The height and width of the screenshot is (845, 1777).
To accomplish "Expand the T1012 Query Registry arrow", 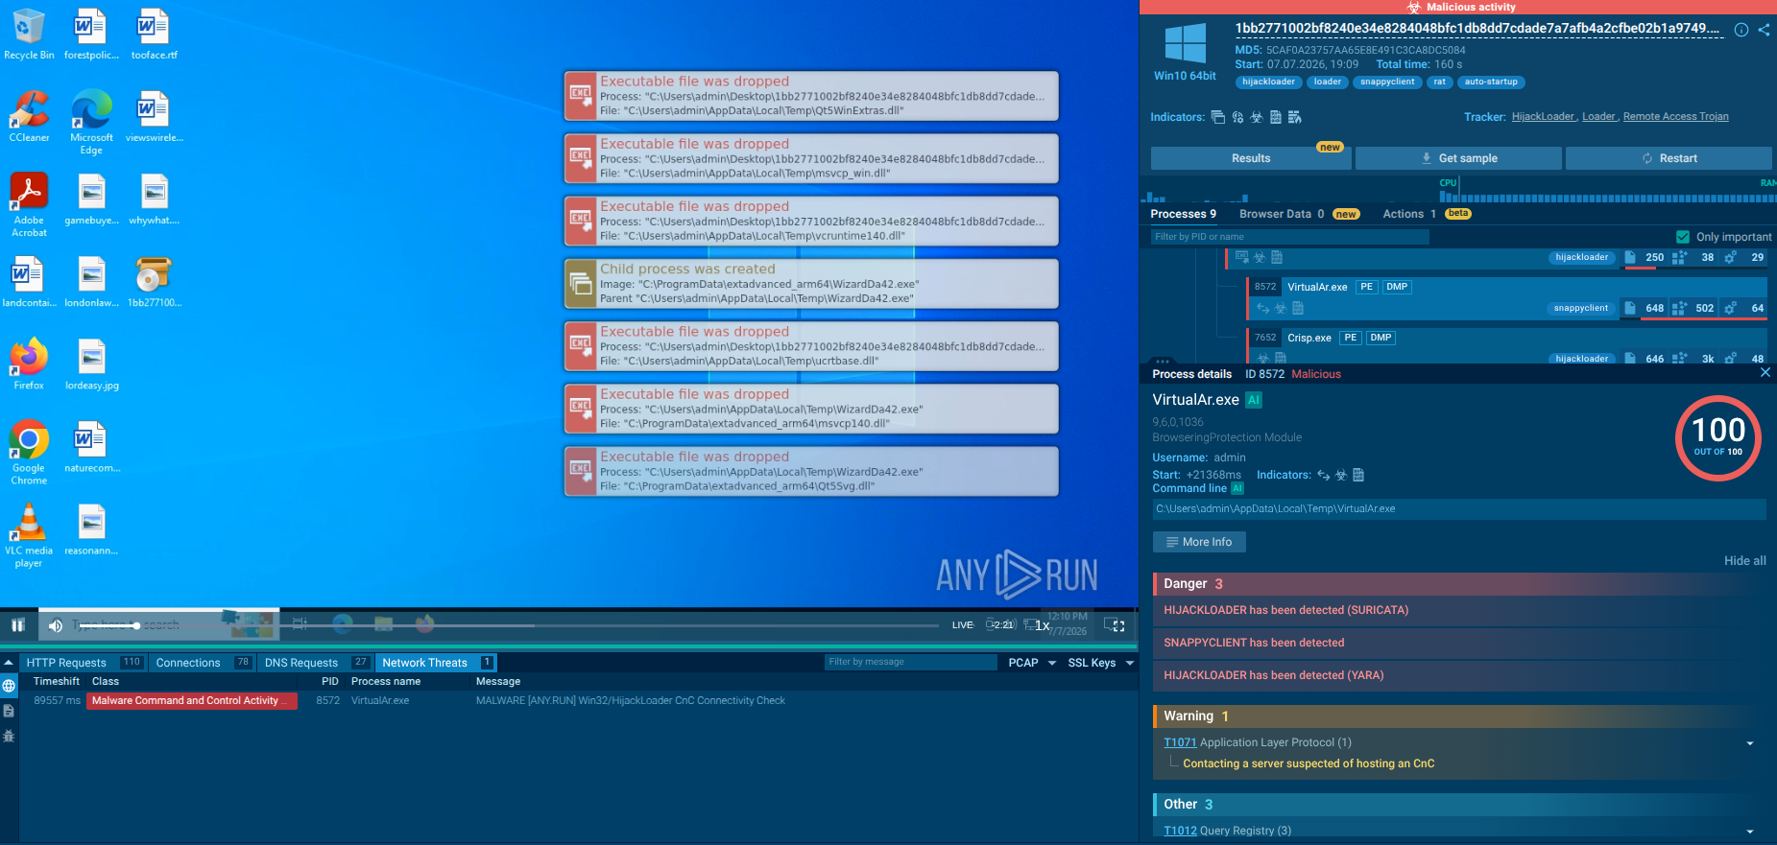I will 1749,832.
